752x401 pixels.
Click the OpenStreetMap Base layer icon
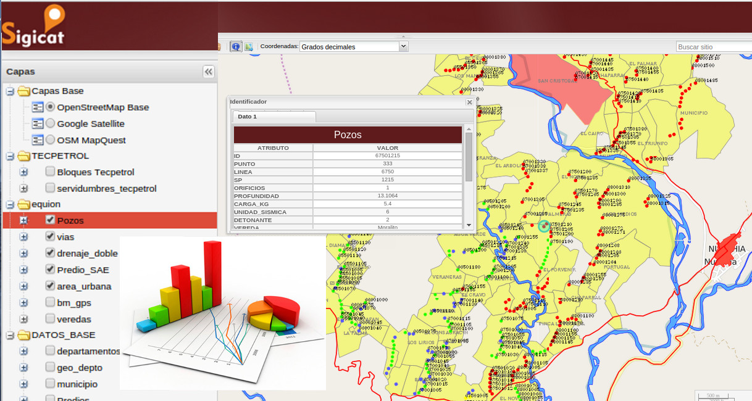coord(38,107)
